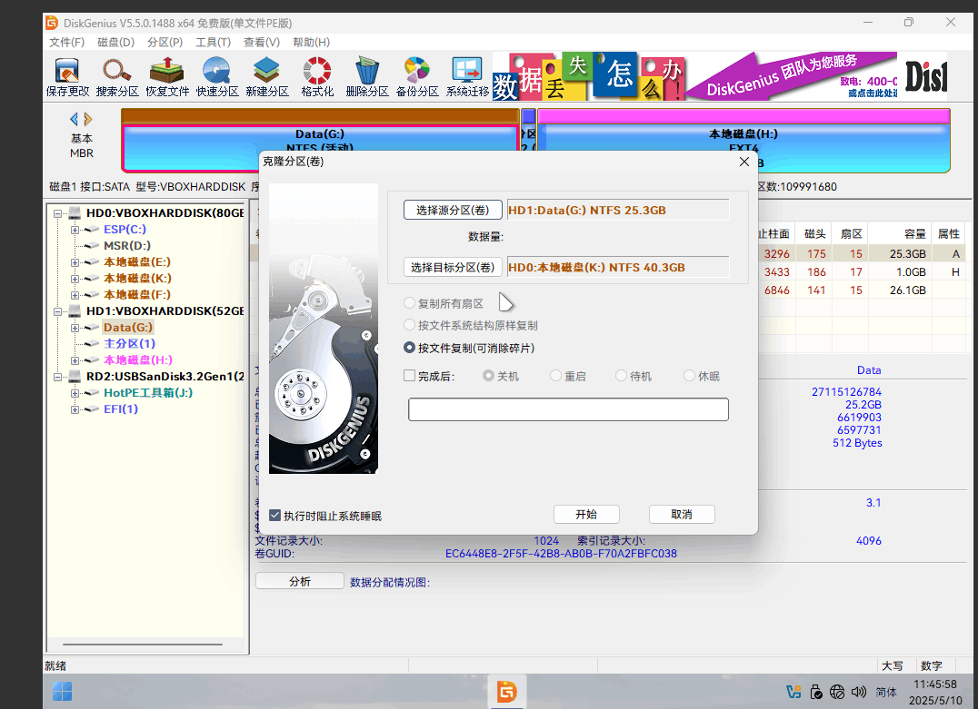Expand the 本地磁盘(K:) tree node

pyautogui.click(x=75, y=279)
